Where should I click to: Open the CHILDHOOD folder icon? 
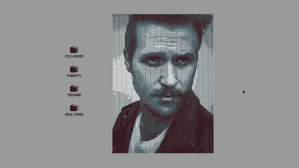(x=74, y=50)
